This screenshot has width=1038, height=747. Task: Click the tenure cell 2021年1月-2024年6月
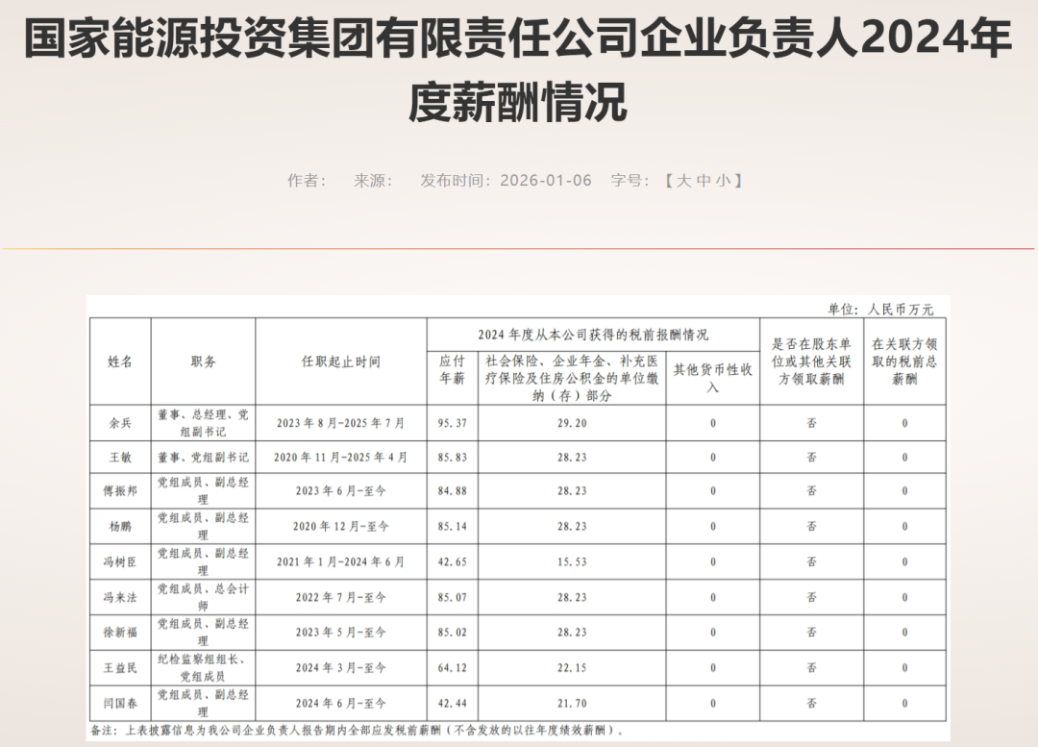[341, 562]
